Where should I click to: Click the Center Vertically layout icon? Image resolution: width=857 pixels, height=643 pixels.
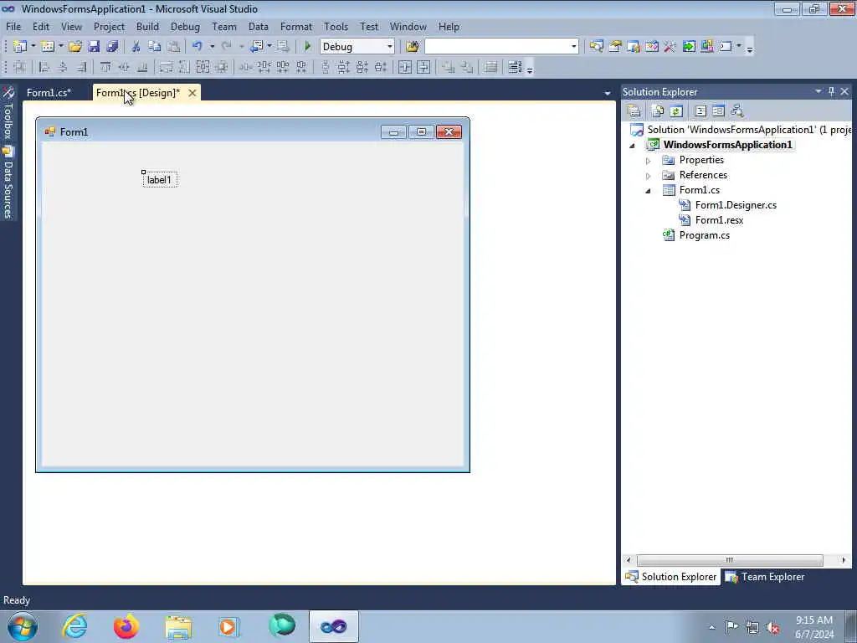(x=423, y=67)
